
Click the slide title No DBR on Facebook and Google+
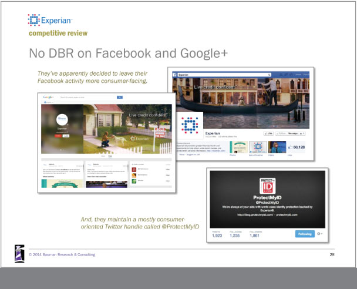pyautogui.click(x=128, y=53)
